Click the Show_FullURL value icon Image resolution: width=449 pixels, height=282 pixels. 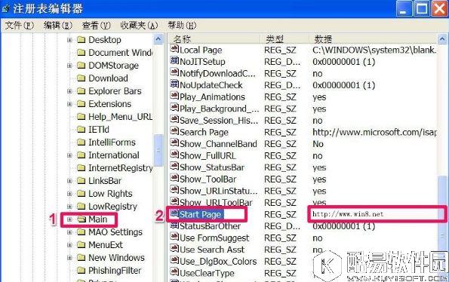point(174,155)
